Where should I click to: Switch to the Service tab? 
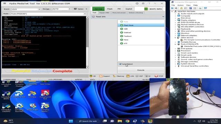click(x=98, y=9)
